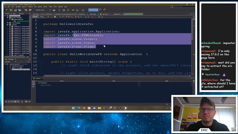Open the Window menu
The width and height of the screenshot is (238, 134).
tap(60, 7)
